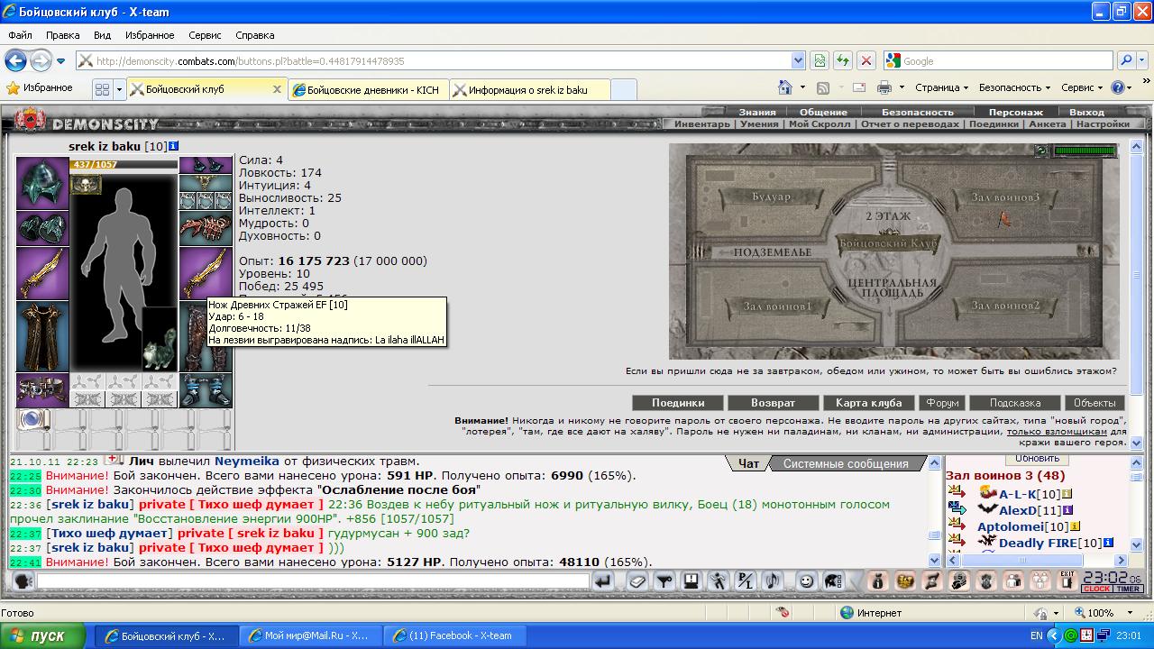Click the red scorpion-like item slot
Viewport: 1154px width, 649px height.
coord(206,228)
